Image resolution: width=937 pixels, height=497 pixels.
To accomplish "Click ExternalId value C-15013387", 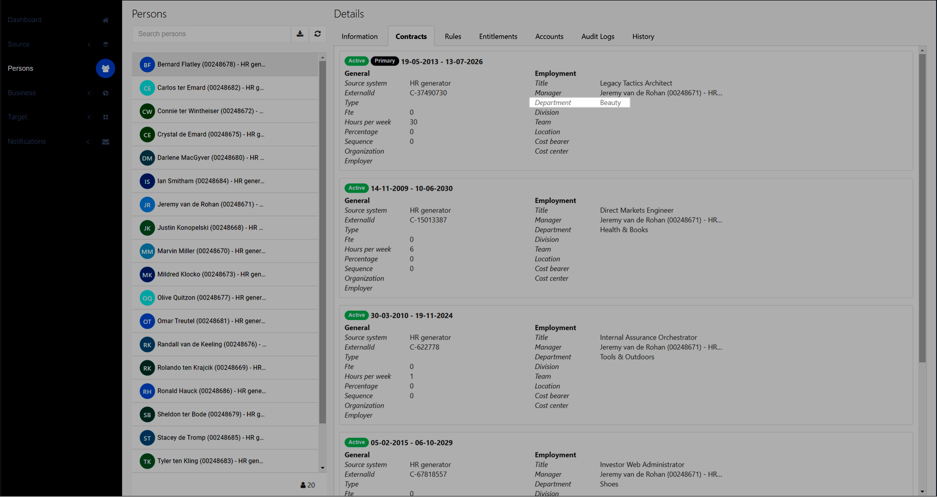I will coord(428,220).
